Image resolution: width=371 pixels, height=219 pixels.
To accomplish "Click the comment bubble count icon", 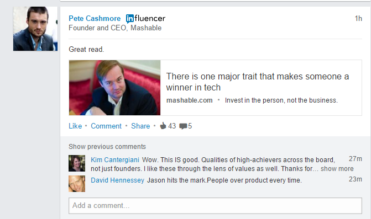I will tap(183, 126).
